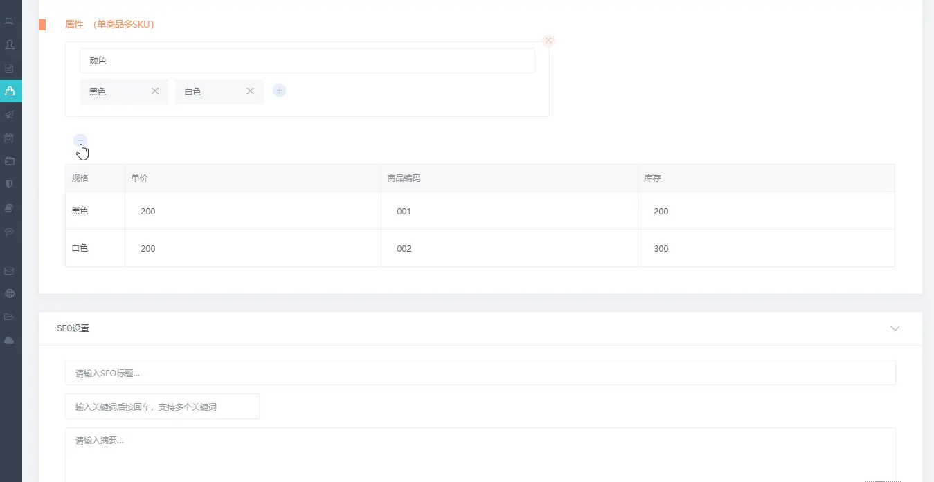The width and height of the screenshot is (934, 482).
Task: Add a new value with plus button beside 白色
Action: [x=279, y=91]
